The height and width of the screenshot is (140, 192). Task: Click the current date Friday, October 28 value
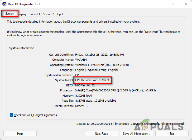pos(99,55)
